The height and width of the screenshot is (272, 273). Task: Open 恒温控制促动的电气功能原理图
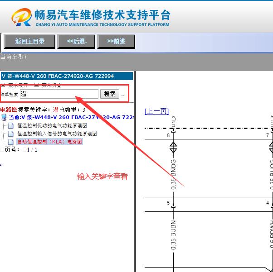(x=52, y=125)
